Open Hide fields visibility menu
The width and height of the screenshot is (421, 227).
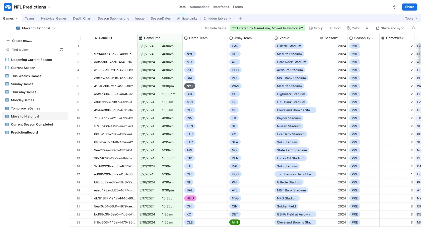(216, 28)
